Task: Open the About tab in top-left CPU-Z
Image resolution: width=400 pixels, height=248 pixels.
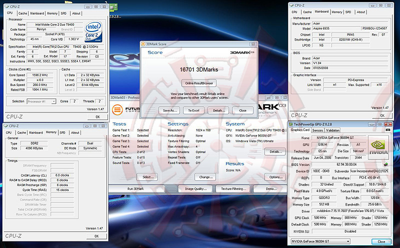Action: [x=76, y=13]
